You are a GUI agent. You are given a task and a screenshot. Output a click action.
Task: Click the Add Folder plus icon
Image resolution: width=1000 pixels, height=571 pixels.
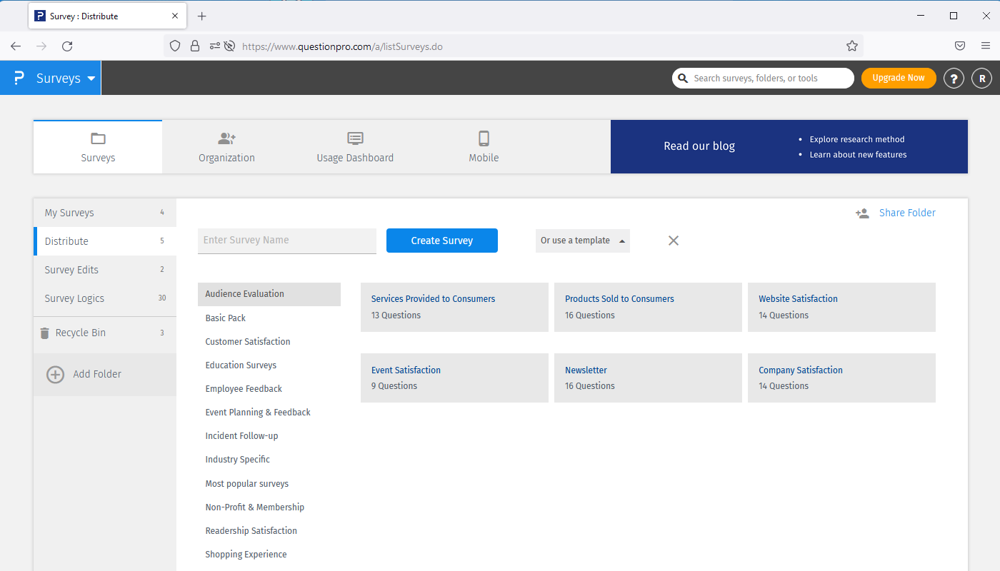(55, 374)
